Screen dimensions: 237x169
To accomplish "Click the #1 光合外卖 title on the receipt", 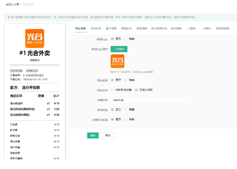I will [34, 53].
